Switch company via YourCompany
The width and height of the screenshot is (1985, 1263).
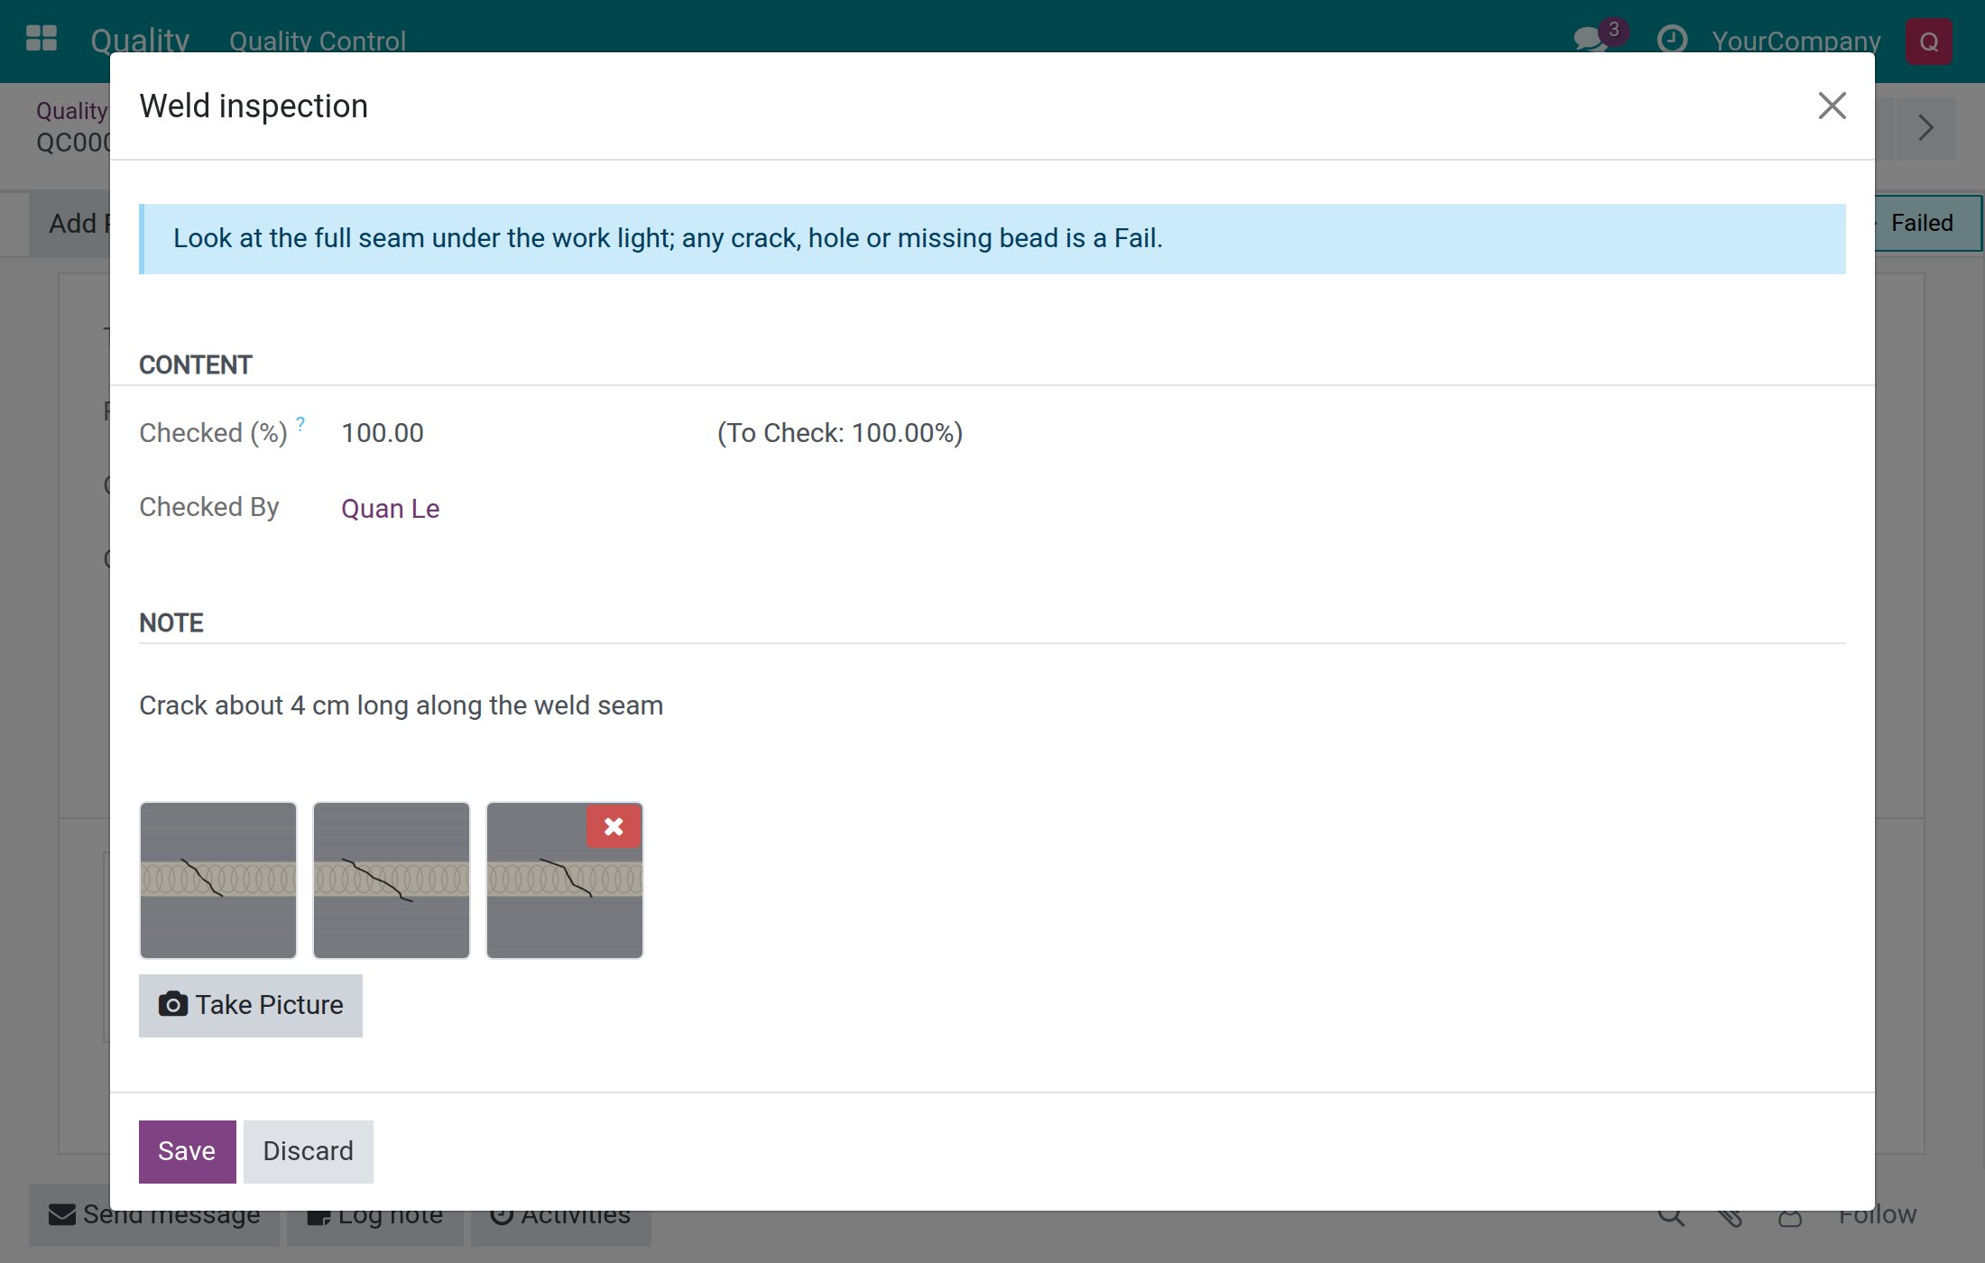tap(1796, 41)
